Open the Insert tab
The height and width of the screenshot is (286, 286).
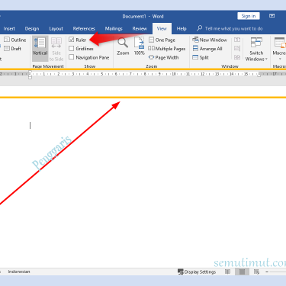click(9, 29)
